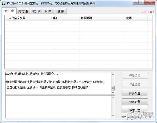Screen dimensions: 157x123
Task: Focus the empty bottom text box
Action: coord(58,106)
